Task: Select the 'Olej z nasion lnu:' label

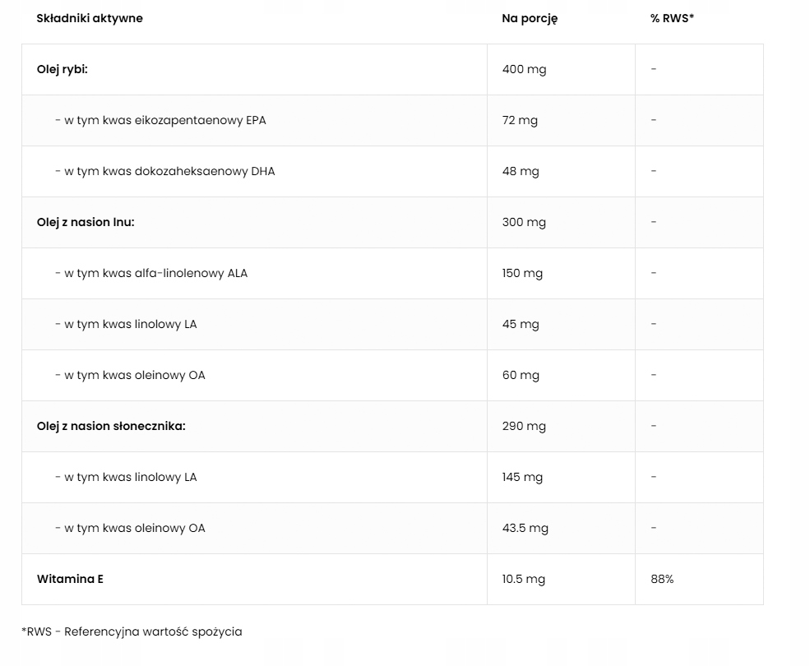Action: pyautogui.click(x=86, y=222)
